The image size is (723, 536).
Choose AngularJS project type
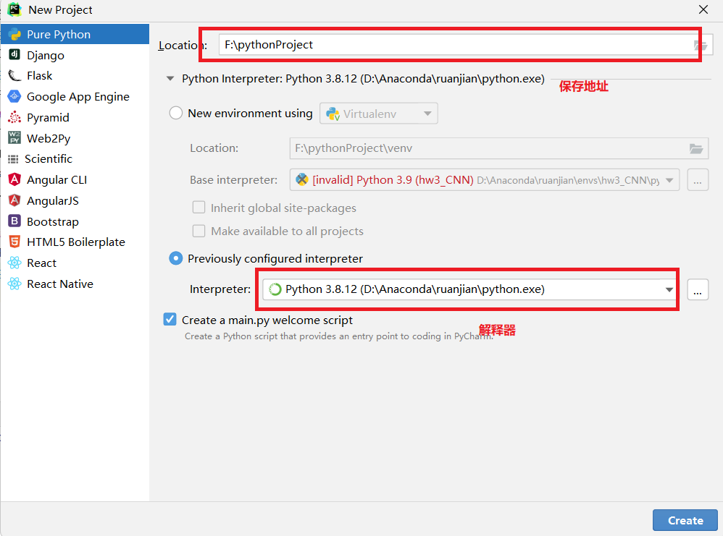[75, 201]
